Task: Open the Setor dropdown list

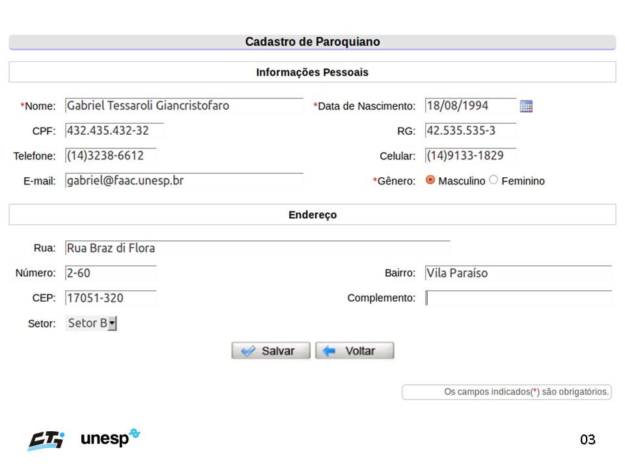Action: pos(91,323)
